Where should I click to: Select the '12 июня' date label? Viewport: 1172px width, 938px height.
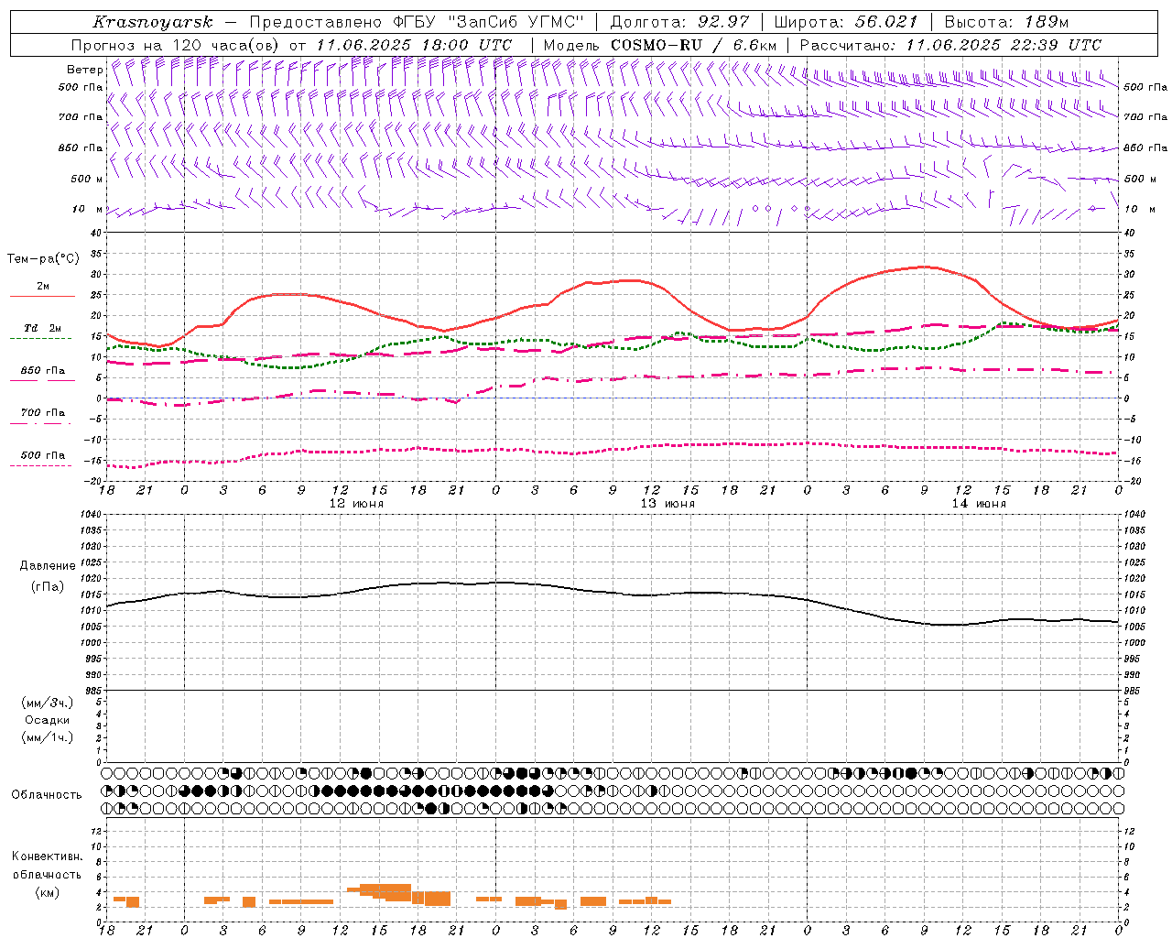356,504
